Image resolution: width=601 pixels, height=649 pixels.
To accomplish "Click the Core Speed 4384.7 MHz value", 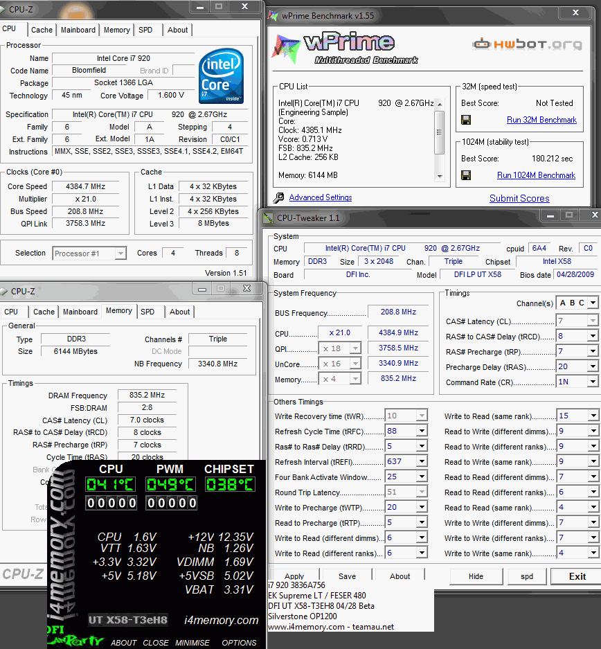I will coord(86,187).
